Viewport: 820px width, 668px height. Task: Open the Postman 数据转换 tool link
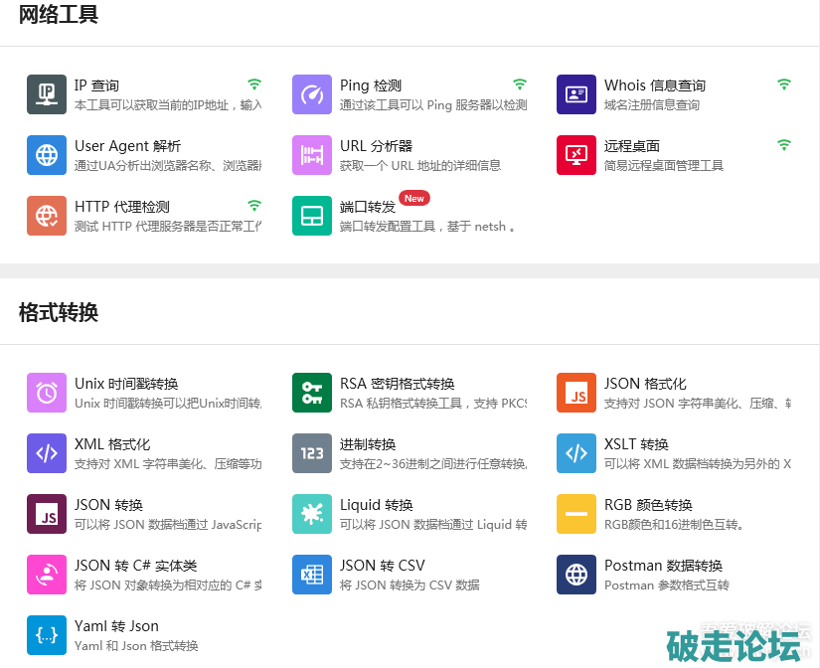[663, 566]
